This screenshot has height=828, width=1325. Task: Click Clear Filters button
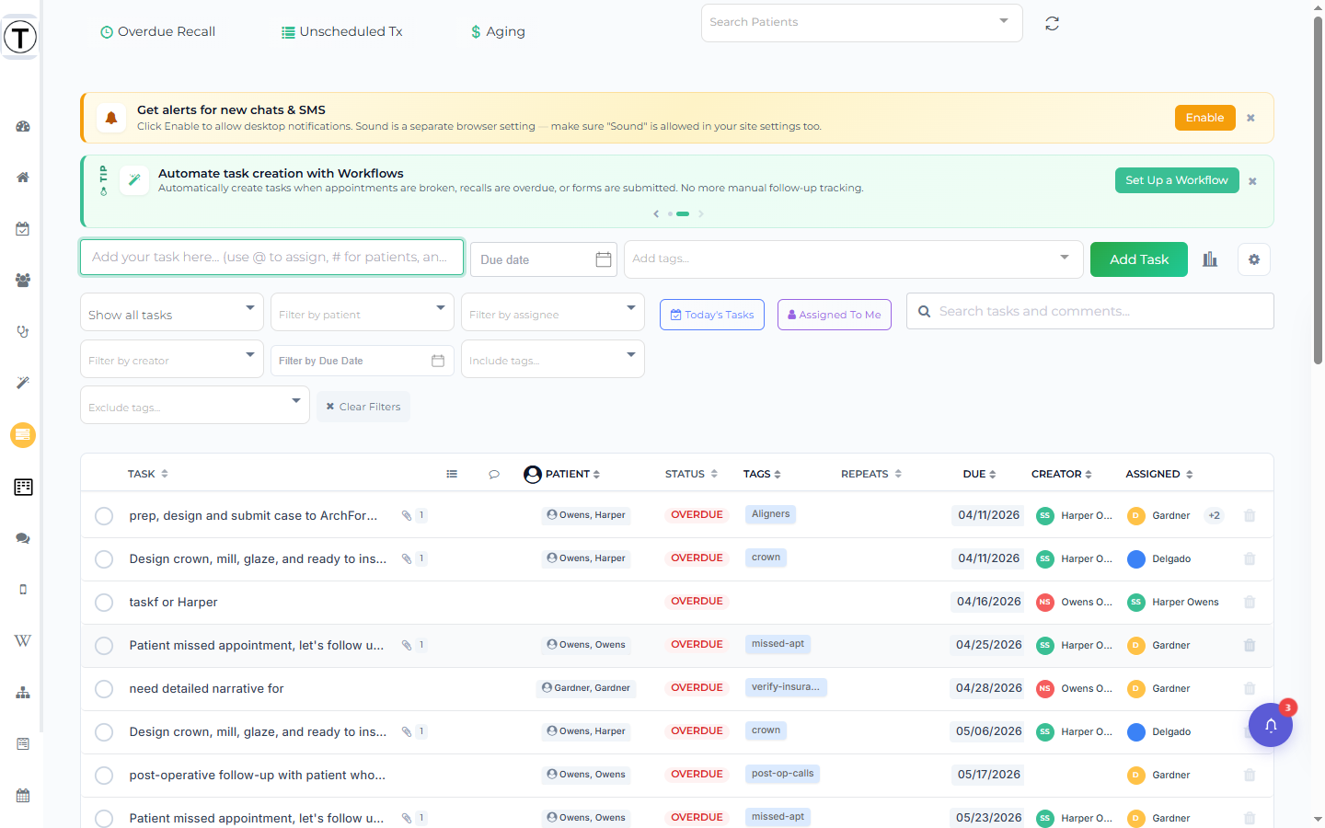[x=363, y=407]
